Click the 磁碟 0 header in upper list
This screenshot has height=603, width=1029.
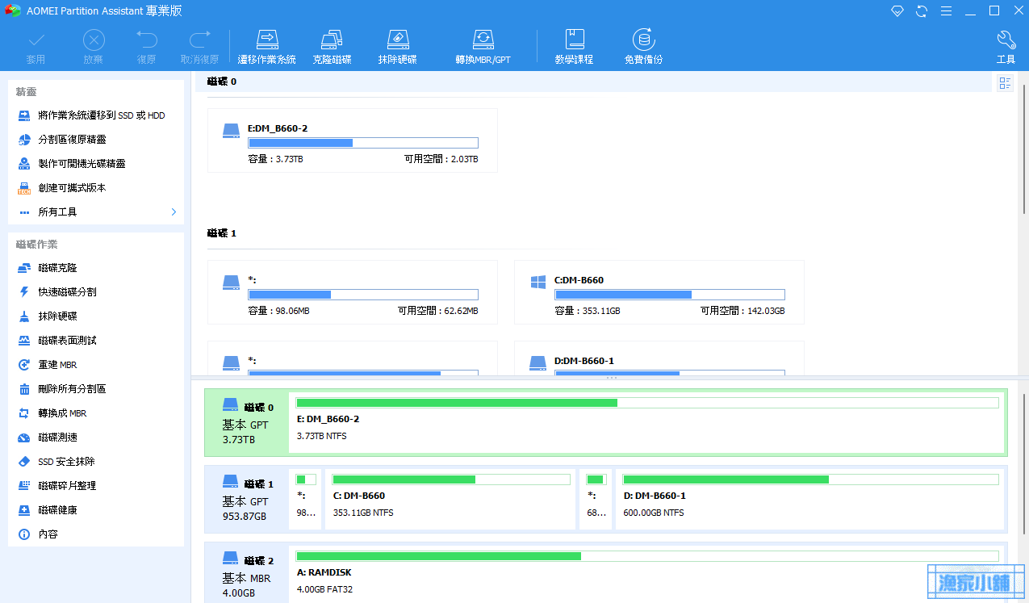(x=222, y=82)
